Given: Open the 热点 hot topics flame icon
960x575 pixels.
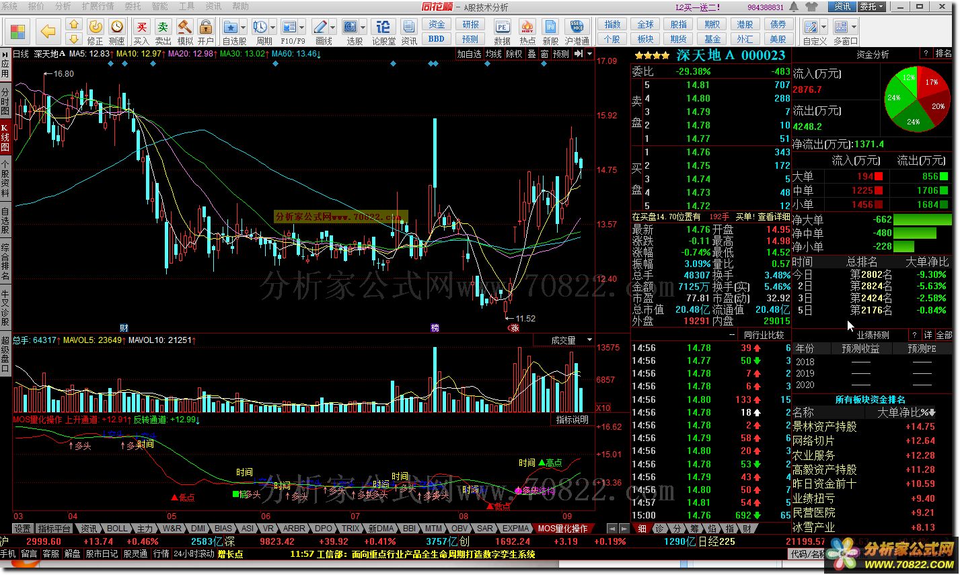Looking at the screenshot, I should pyautogui.click(x=527, y=28).
